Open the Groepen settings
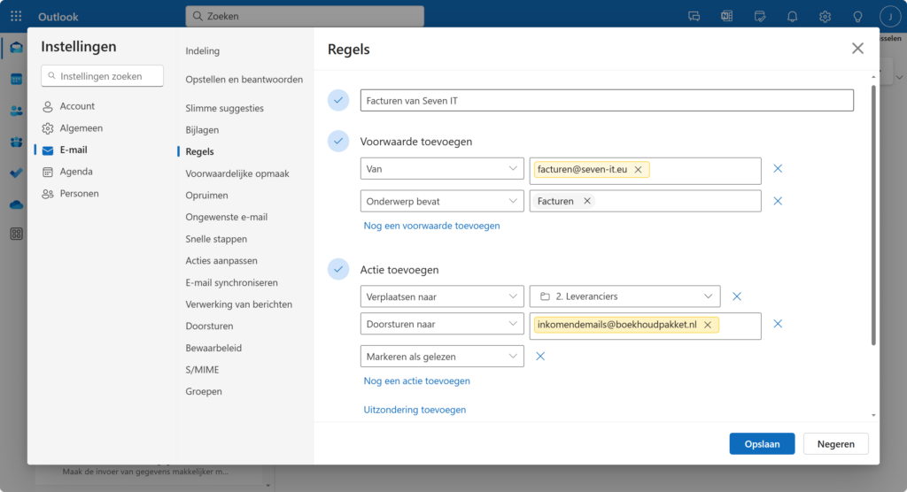The image size is (907, 492). point(204,391)
